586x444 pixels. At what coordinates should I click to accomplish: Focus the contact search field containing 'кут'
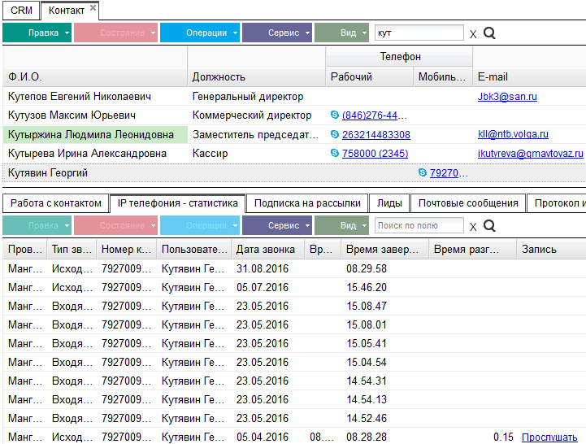click(419, 33)
